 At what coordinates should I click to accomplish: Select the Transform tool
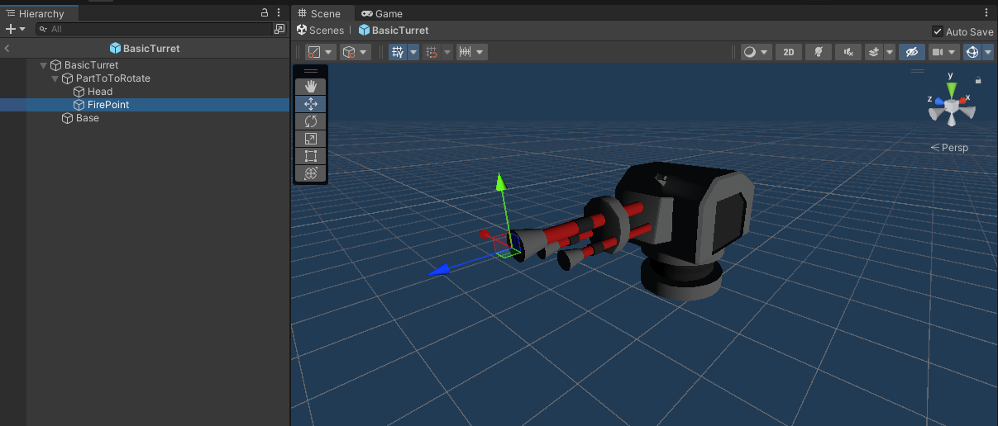click(x=311, y=173)
